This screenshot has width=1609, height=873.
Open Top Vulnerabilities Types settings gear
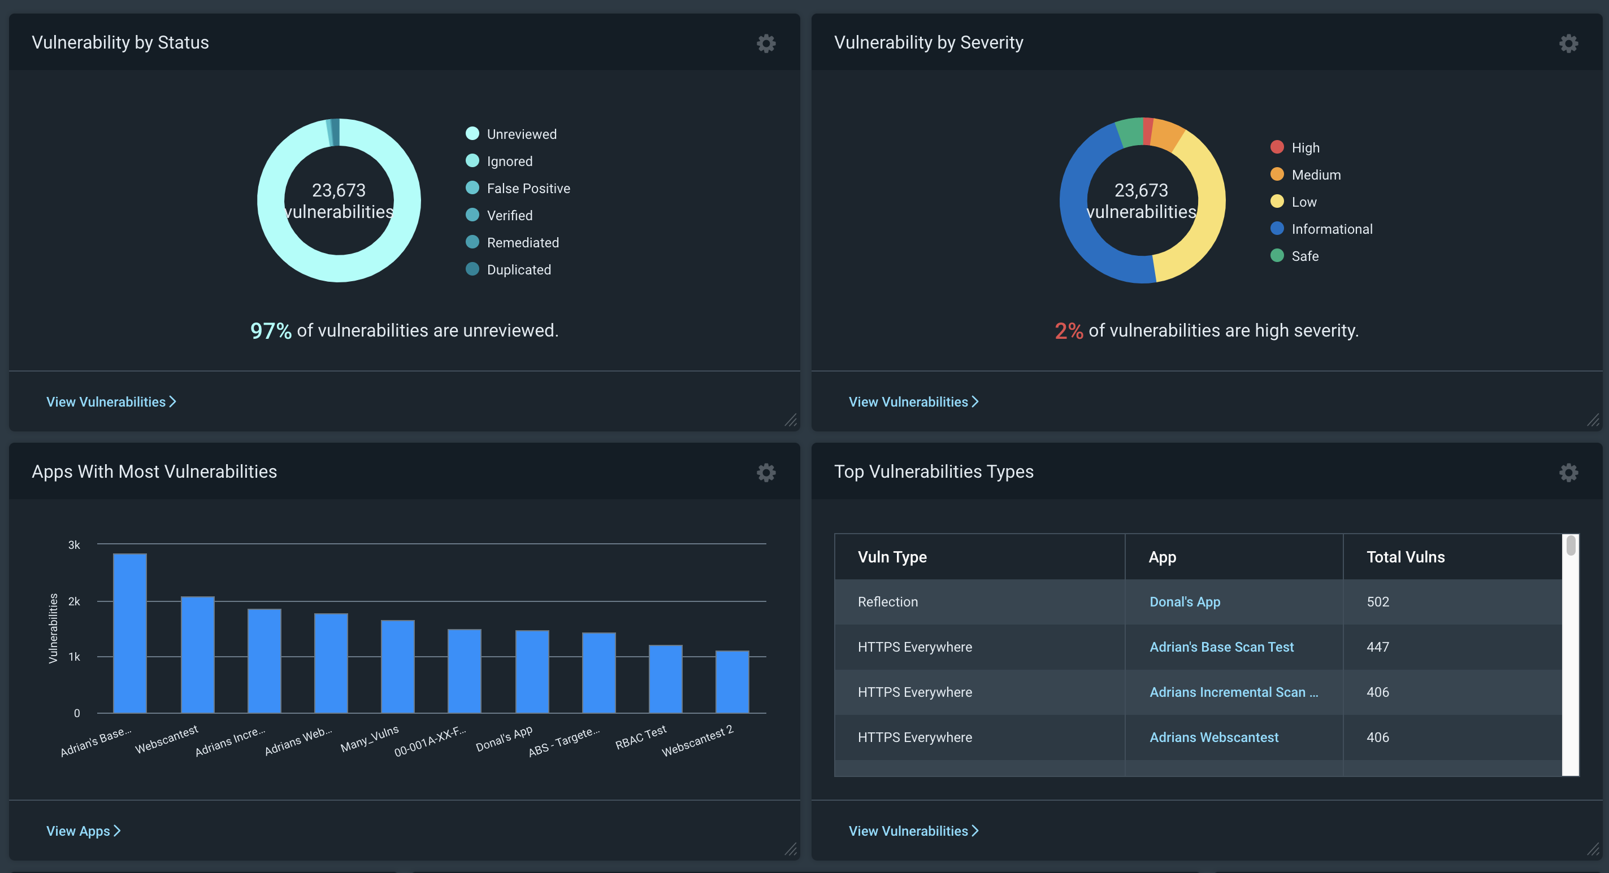click(1568, 473)
